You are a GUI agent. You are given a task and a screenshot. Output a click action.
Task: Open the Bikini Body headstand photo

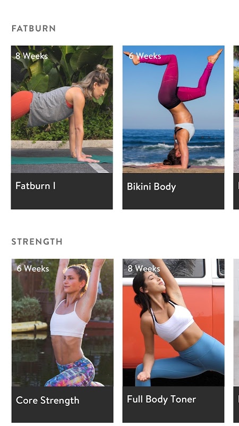174,110
